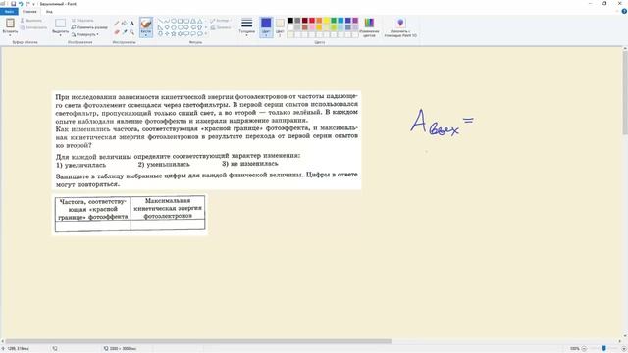Open the Paste dropdown arrow
Screen dimensions: 628x353
[x=10, y=35]
